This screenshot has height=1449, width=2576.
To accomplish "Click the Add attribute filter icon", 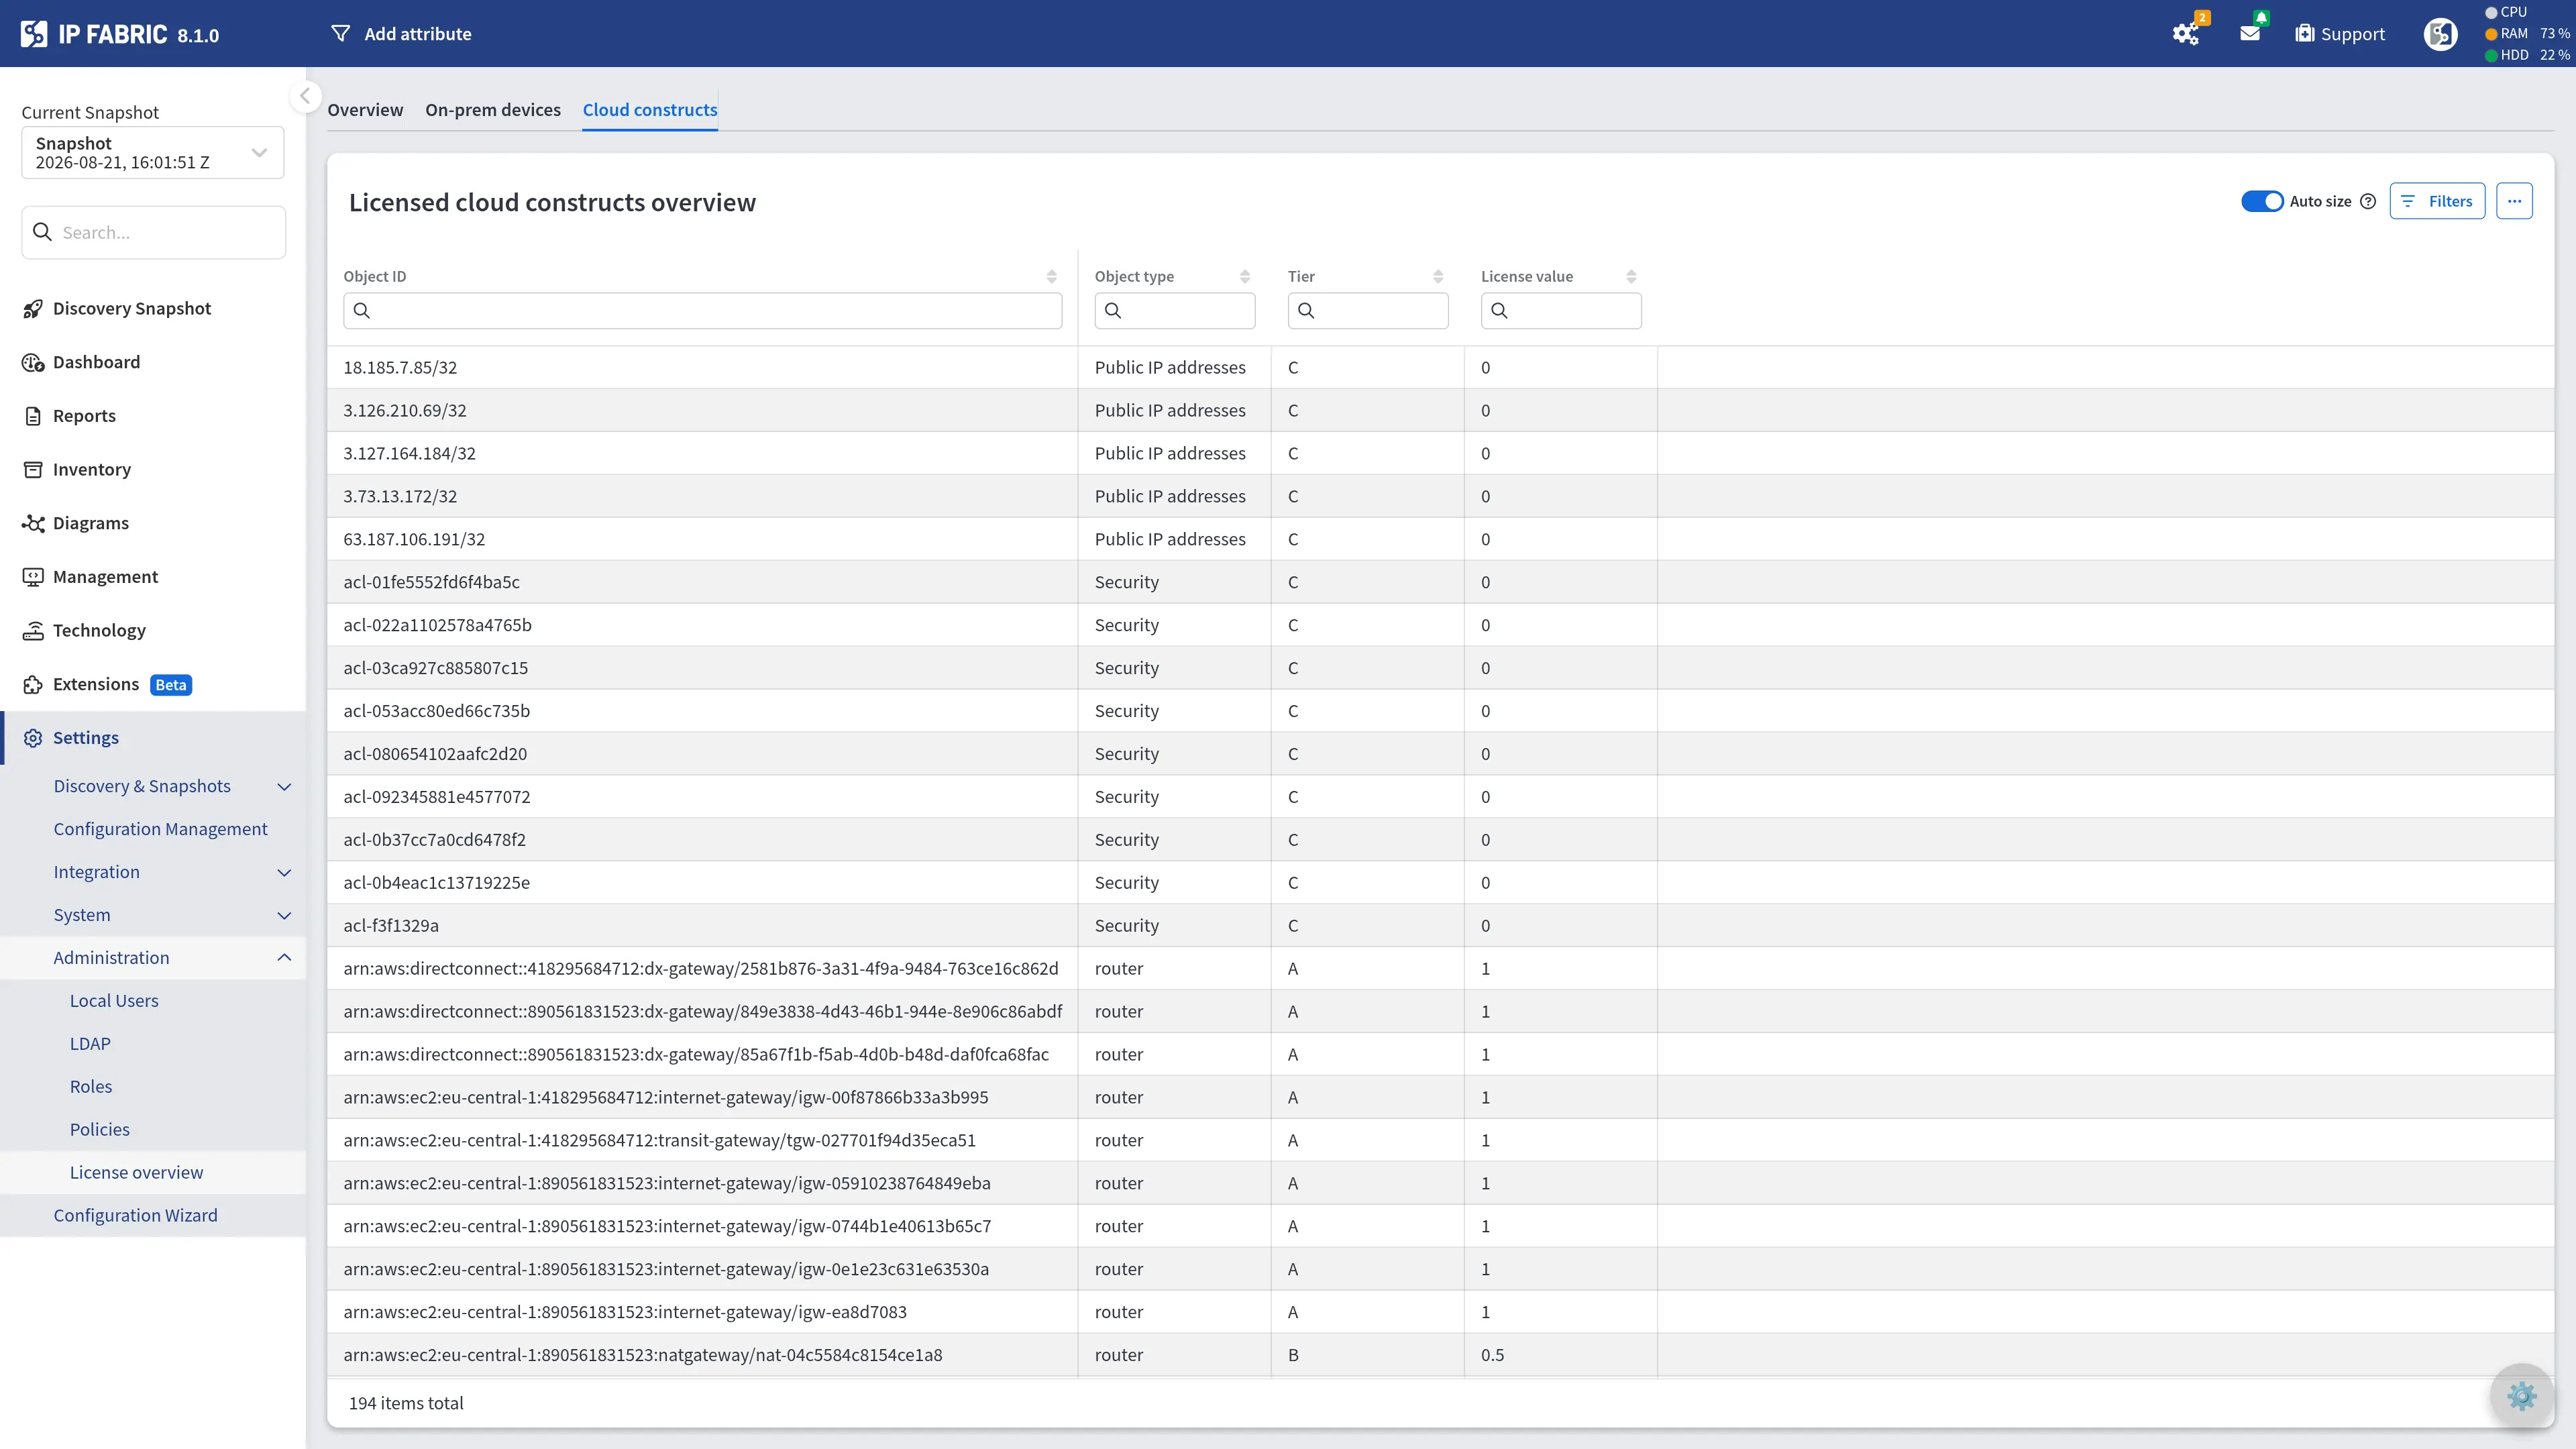I will pyautogui.click(x=341, y=34).
